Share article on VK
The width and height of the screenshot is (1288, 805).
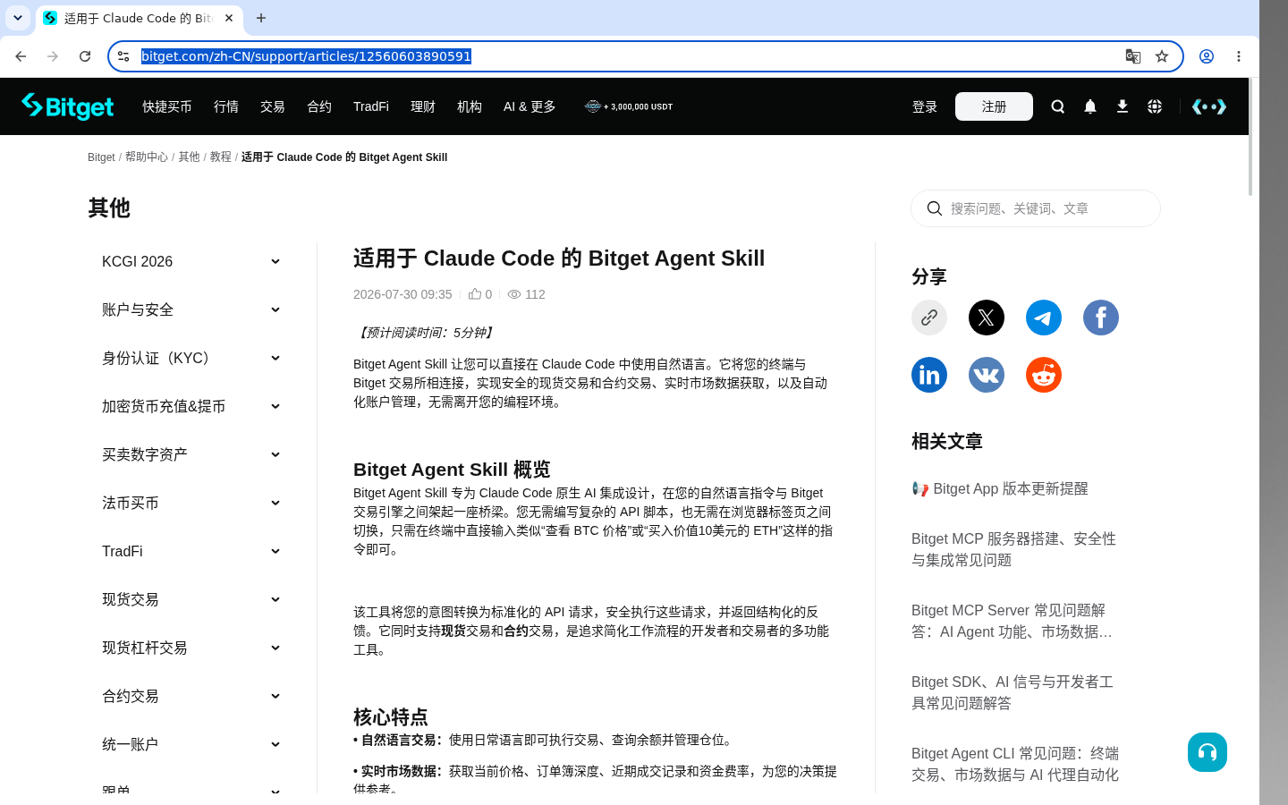pyautogui.click(x=987, y=375)
